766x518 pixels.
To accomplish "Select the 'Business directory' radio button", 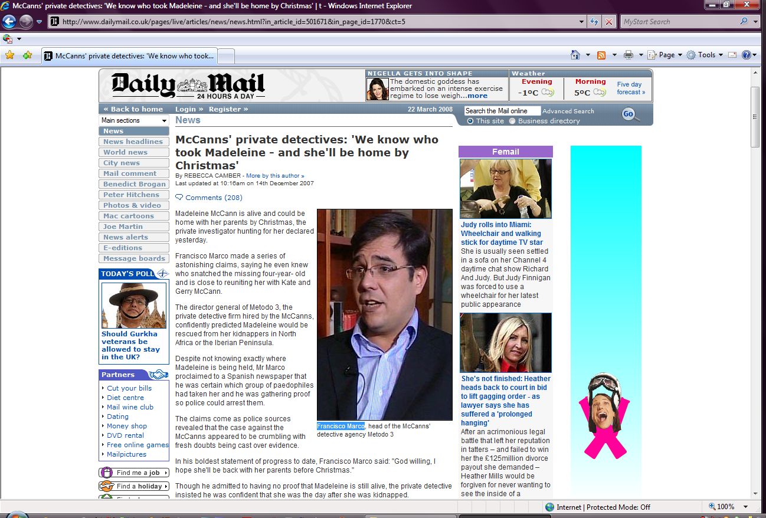I will [x=512, y=121].
